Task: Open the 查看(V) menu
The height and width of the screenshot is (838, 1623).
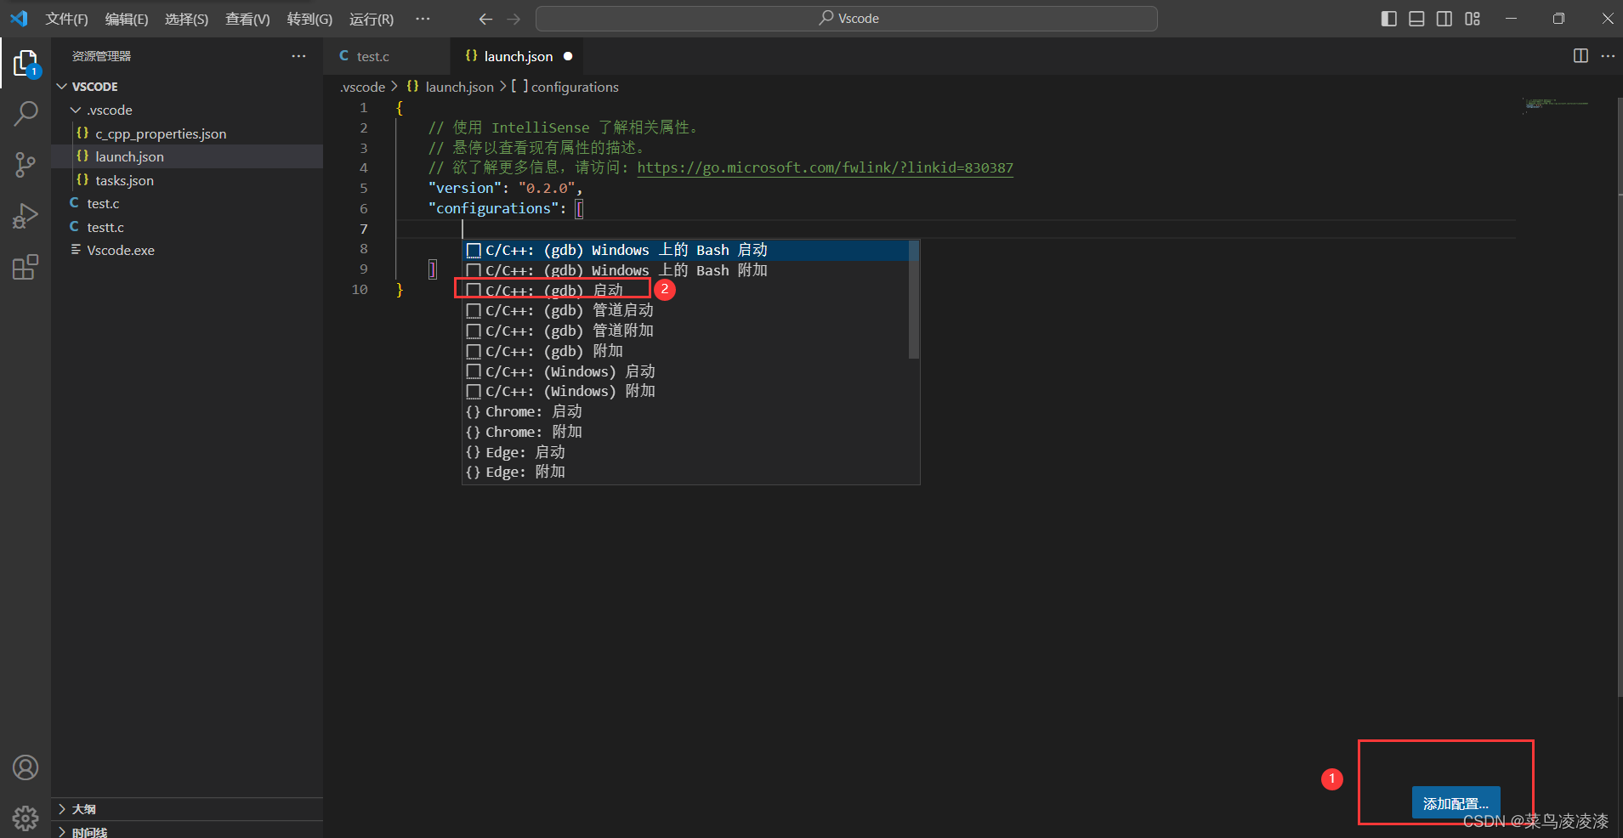Action: tap(247, 19)
